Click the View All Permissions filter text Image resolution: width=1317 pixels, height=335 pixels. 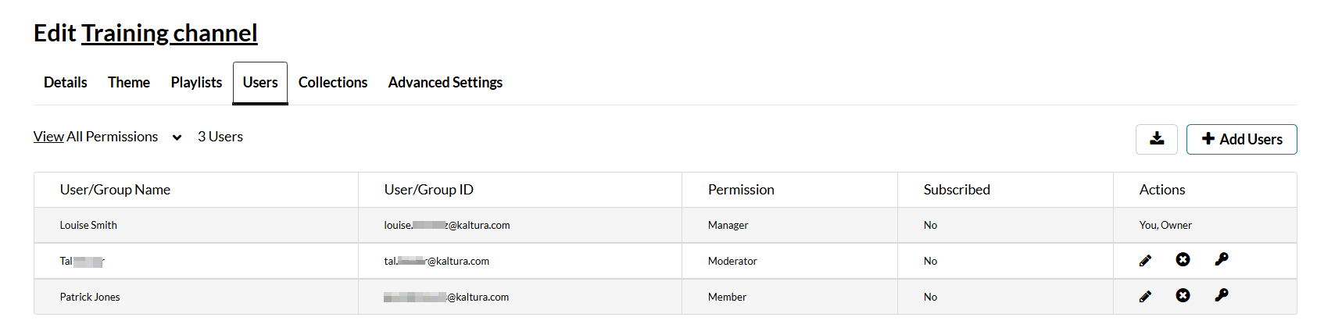pyautogui.click(x=95, y=137)
